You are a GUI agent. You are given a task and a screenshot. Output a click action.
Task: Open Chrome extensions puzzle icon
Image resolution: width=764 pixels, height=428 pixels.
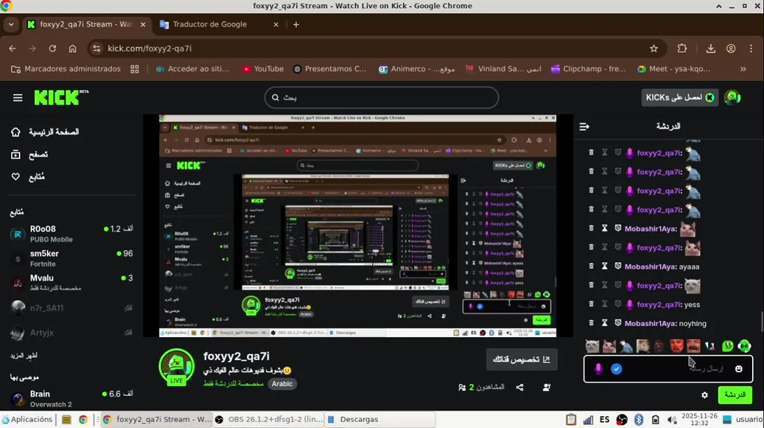coord(682,49)
